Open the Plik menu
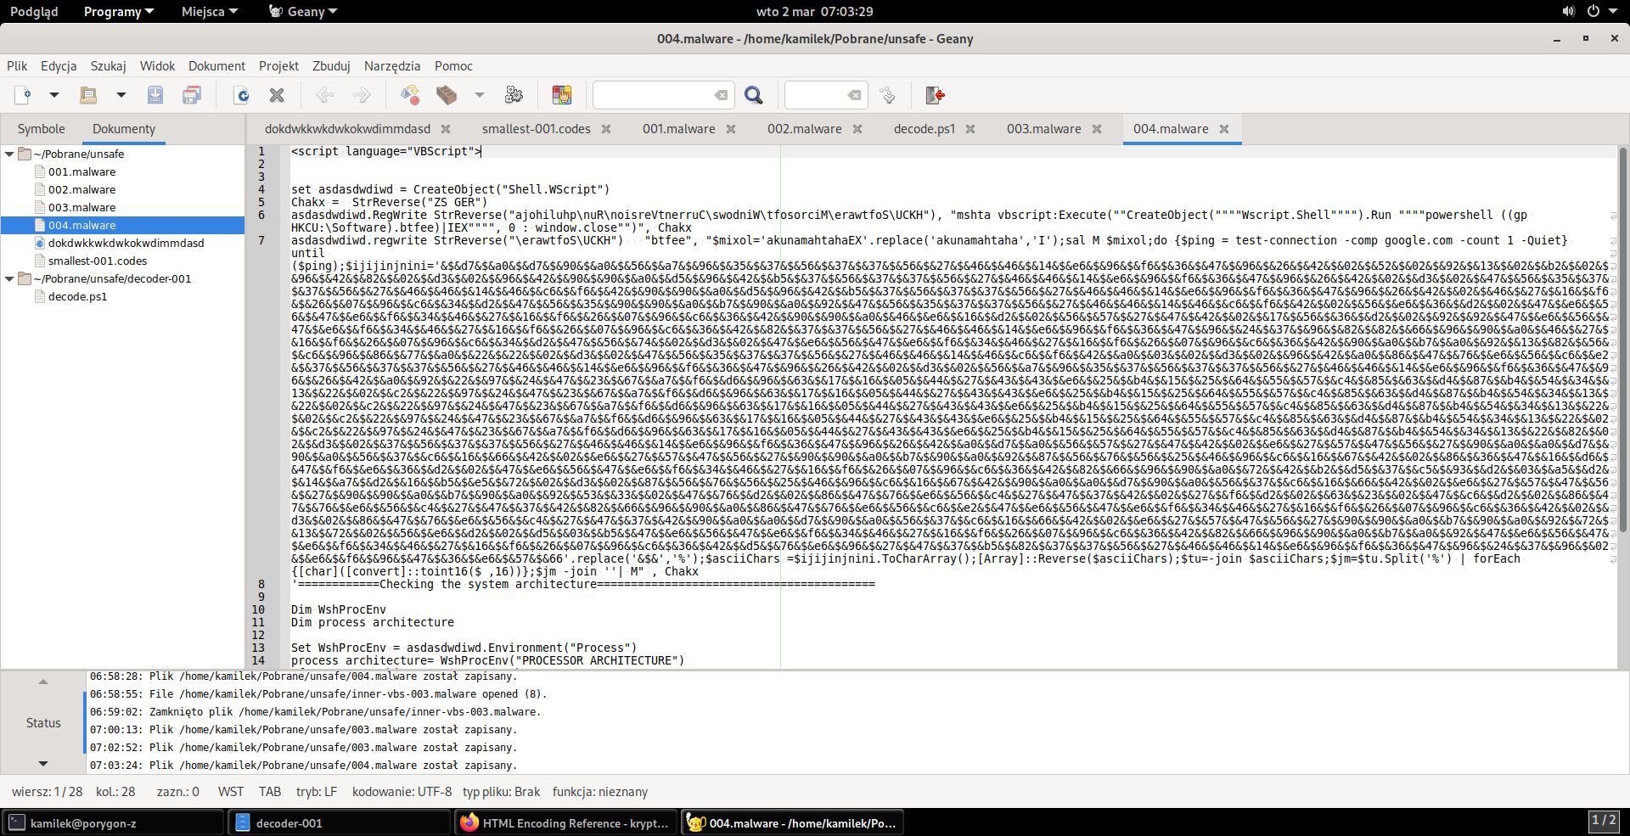1630x836 pixels. coord(17,66)
